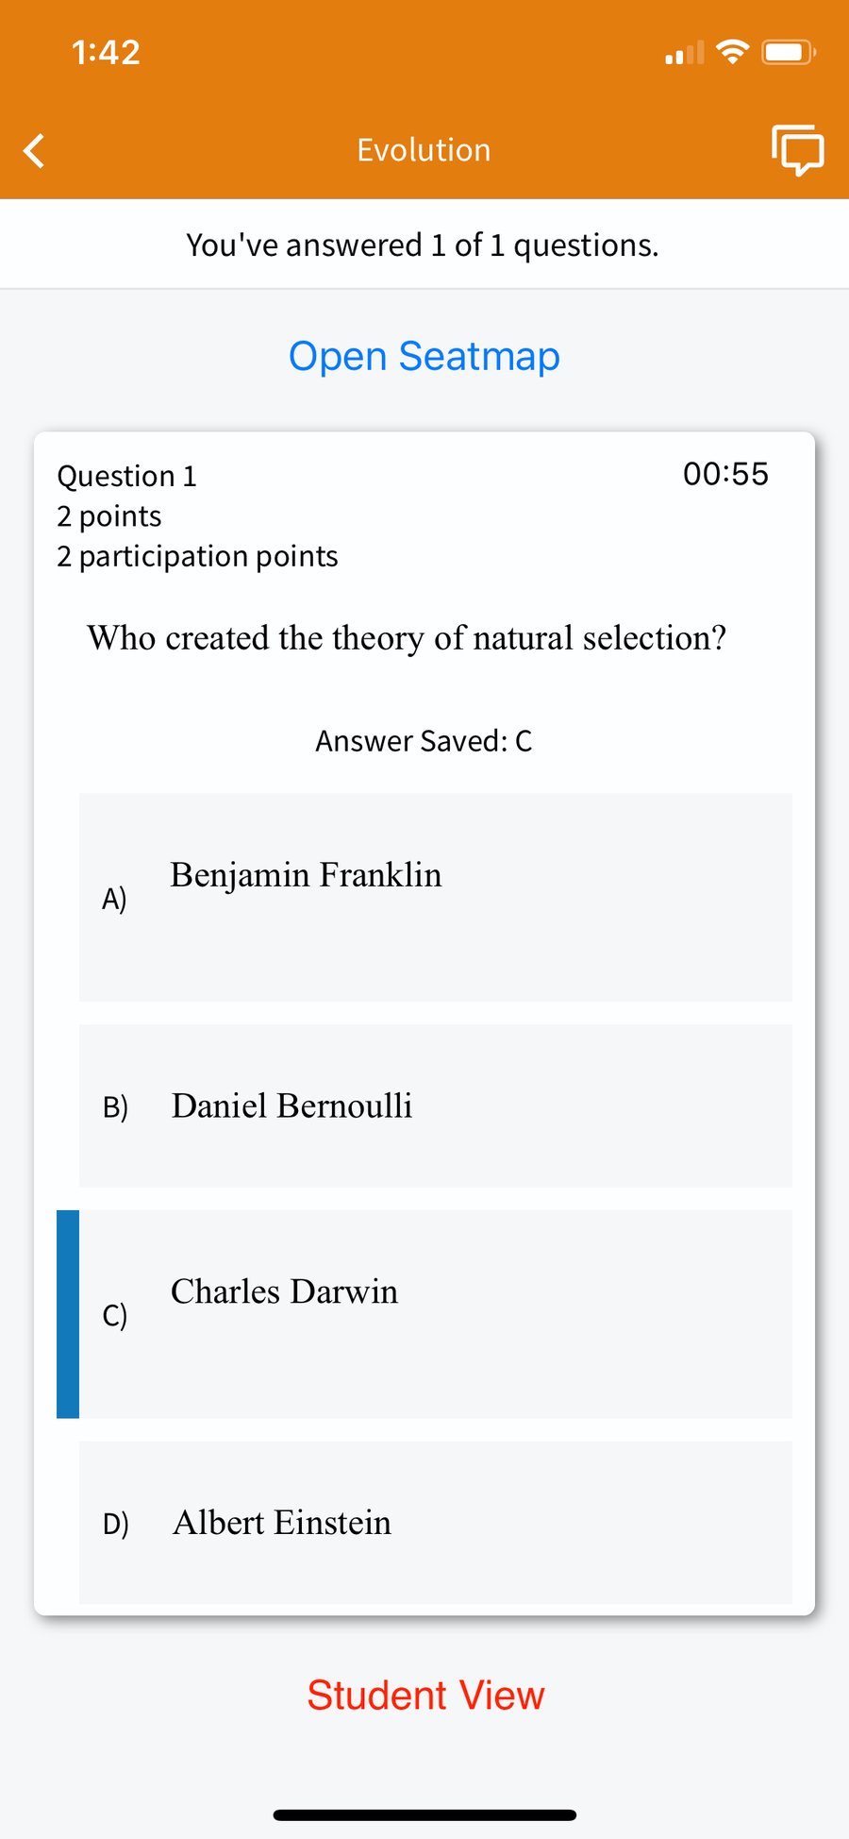Screen dimensions: 849x1839
Task: Tap the Evolution title in the header
Action: (x=423, y=150)
